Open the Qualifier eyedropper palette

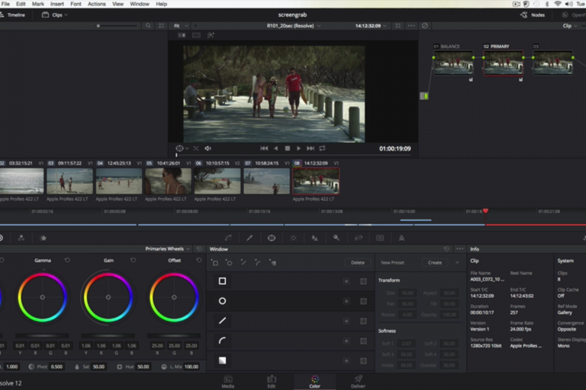(250, 238)
